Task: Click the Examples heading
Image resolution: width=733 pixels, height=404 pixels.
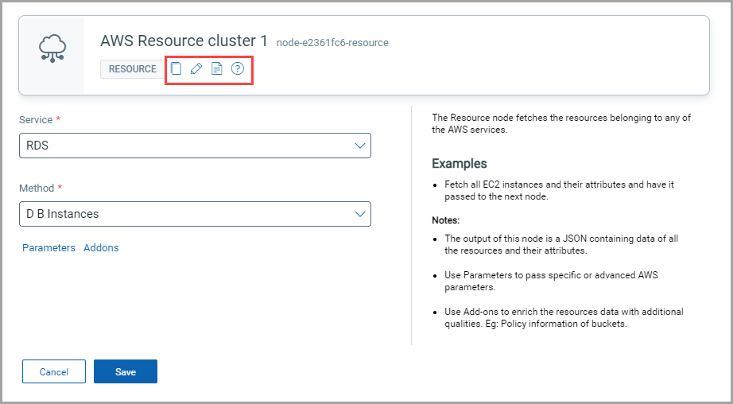Action: click(x=459, y=164)
